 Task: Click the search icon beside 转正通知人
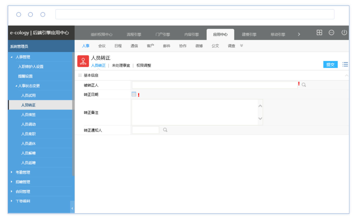click(x=165, y=130)
